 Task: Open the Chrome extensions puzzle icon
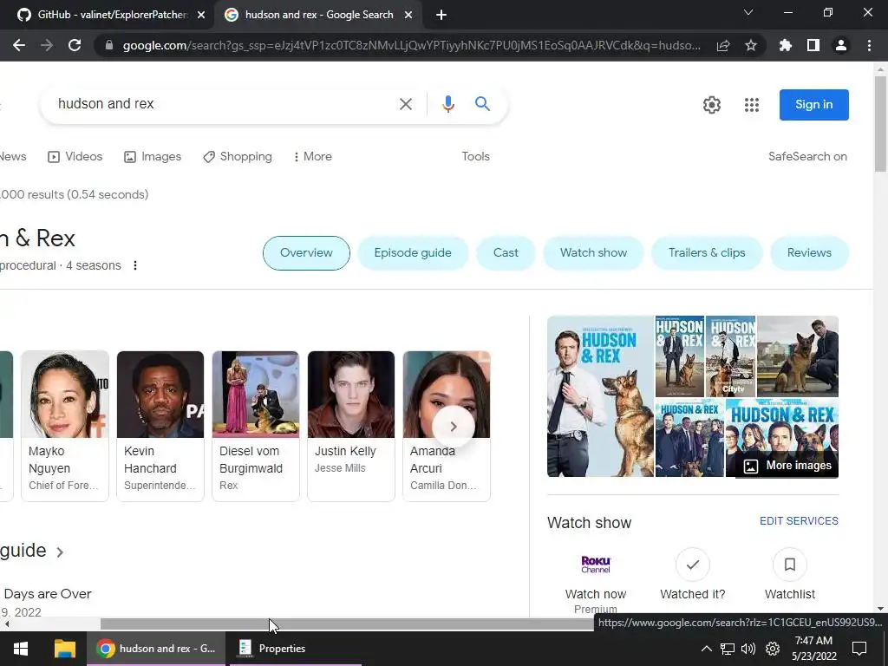(786, 45)
